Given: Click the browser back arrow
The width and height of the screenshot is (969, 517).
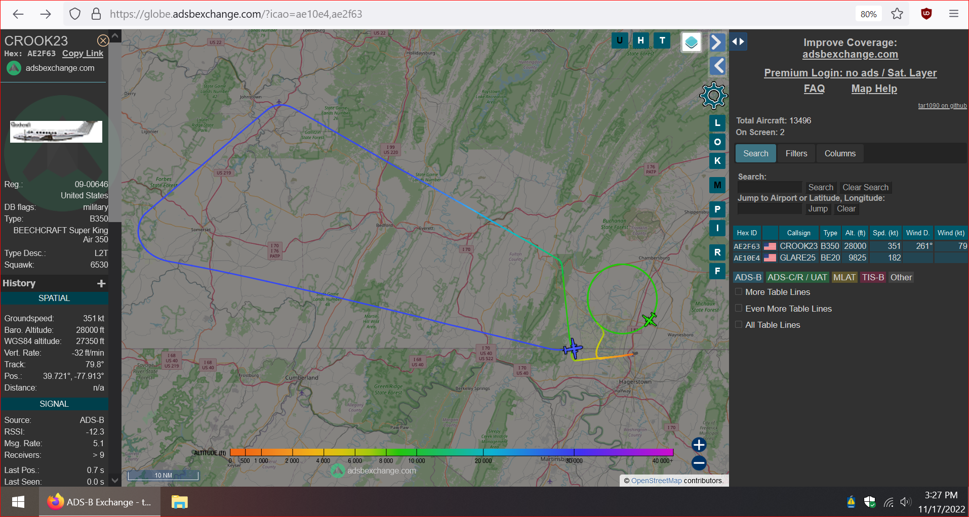Looking at the screenshot, I should (18, 14).
